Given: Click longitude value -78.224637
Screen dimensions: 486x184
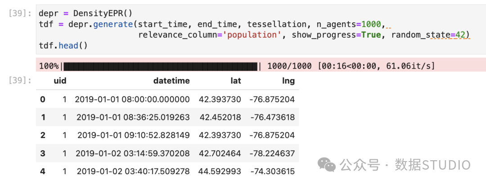Looking at the screenshot, I should (272, 153).
